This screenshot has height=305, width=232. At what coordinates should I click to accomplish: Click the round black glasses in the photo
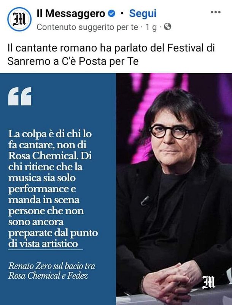(172, 131)
